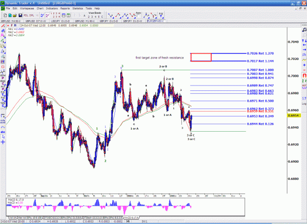The height and width of the screenshot is (224, 307).
Task: Click the vertical split window icon
Action: pyautogui.click(x=68, y=15)
